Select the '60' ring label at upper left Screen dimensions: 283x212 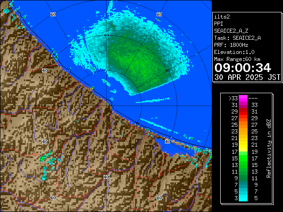click(x=53, y=14)
